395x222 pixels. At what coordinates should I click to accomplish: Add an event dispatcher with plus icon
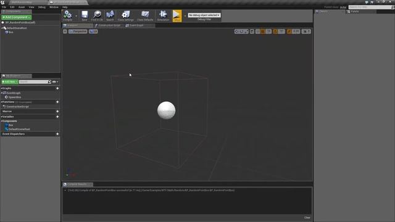pos(57,134)
